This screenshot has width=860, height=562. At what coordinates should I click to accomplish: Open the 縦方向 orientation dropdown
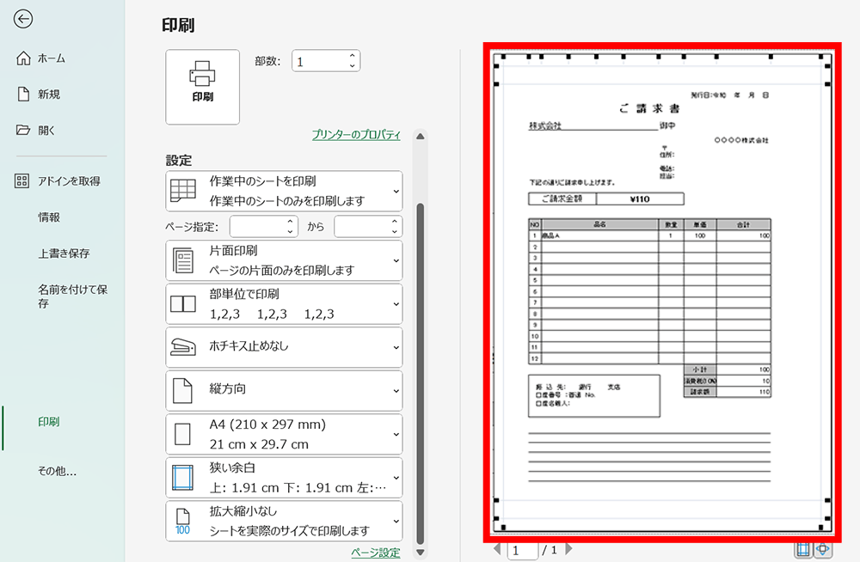pos(284,390)
